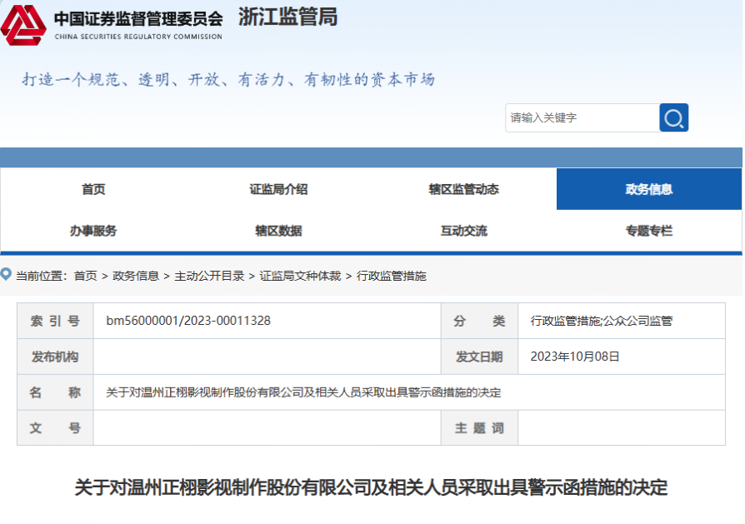
Task: Click index number bm56000001/2023-00011328
Action: (x=188, y=321)
